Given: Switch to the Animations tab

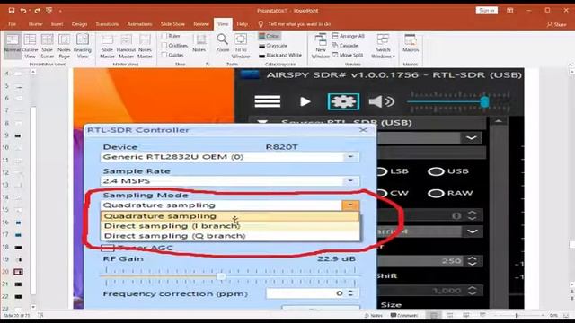Looking at the screenshot, I should (139, 24).
